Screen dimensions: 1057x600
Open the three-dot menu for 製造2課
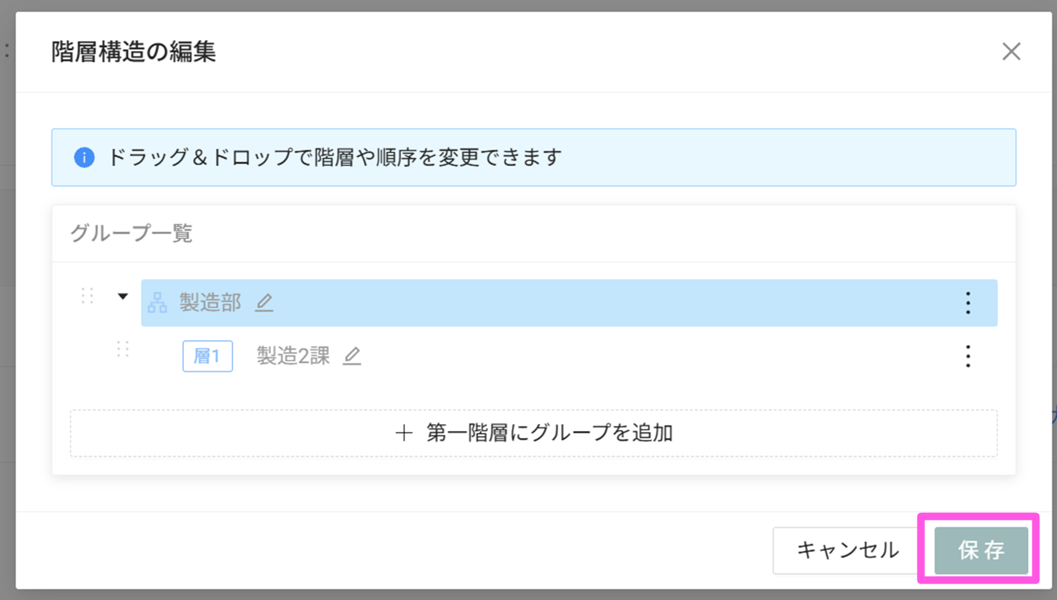[x=967, y=356]
